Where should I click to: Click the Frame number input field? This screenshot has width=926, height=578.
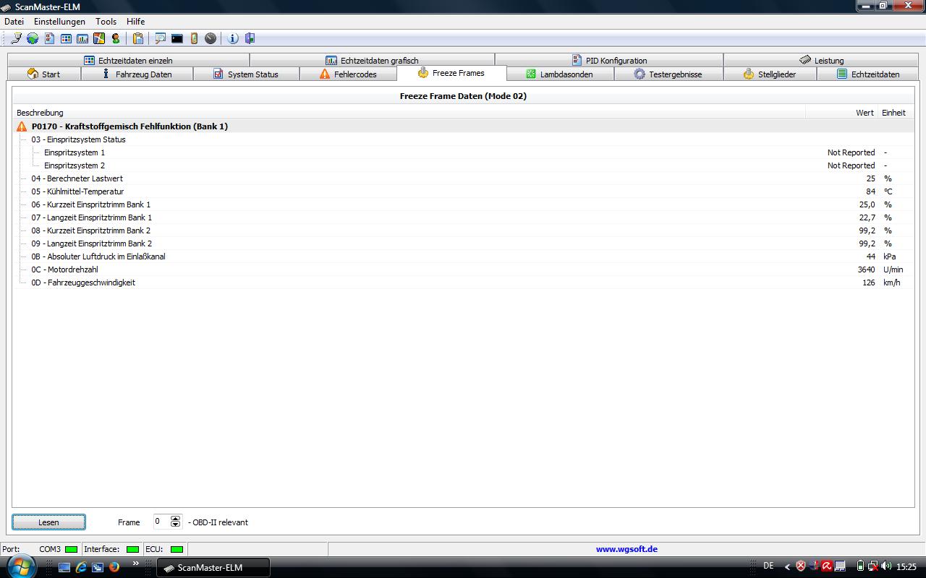[161, 522]
